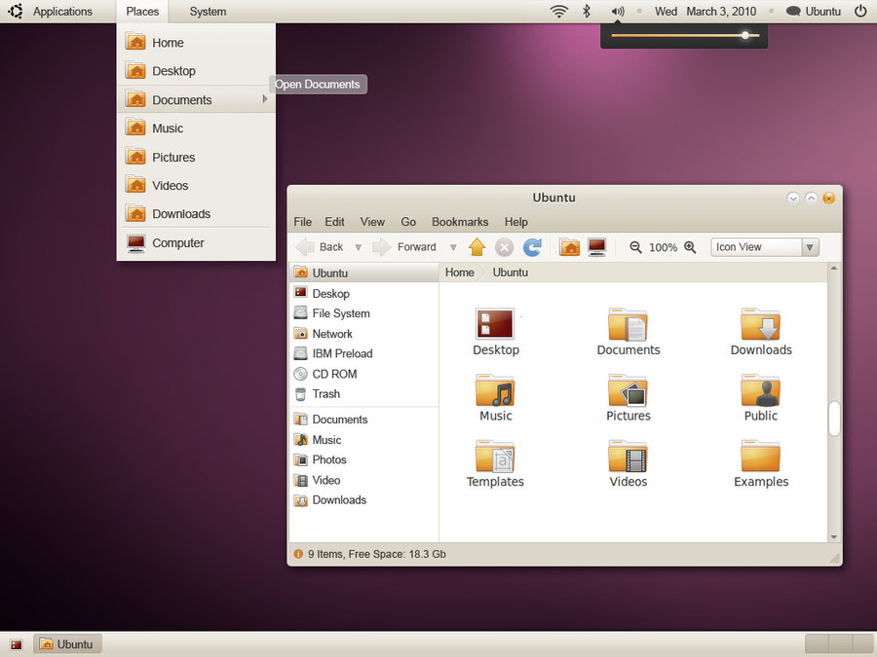Image resolution: width=877 pixels, height=657 pixels.
Task: Click the Ubuntu button in the bottom taskbar
Action: coord(66,643)
